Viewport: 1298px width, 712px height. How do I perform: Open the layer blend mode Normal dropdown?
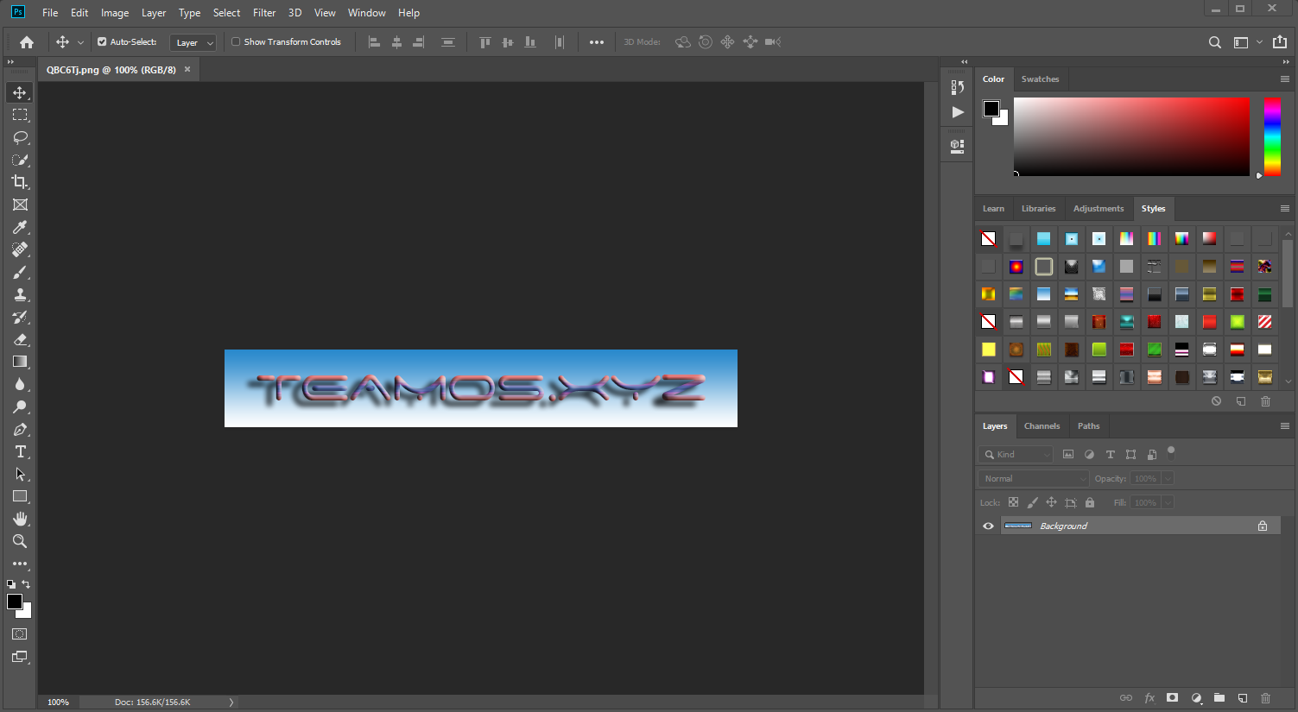[1034, 478]
